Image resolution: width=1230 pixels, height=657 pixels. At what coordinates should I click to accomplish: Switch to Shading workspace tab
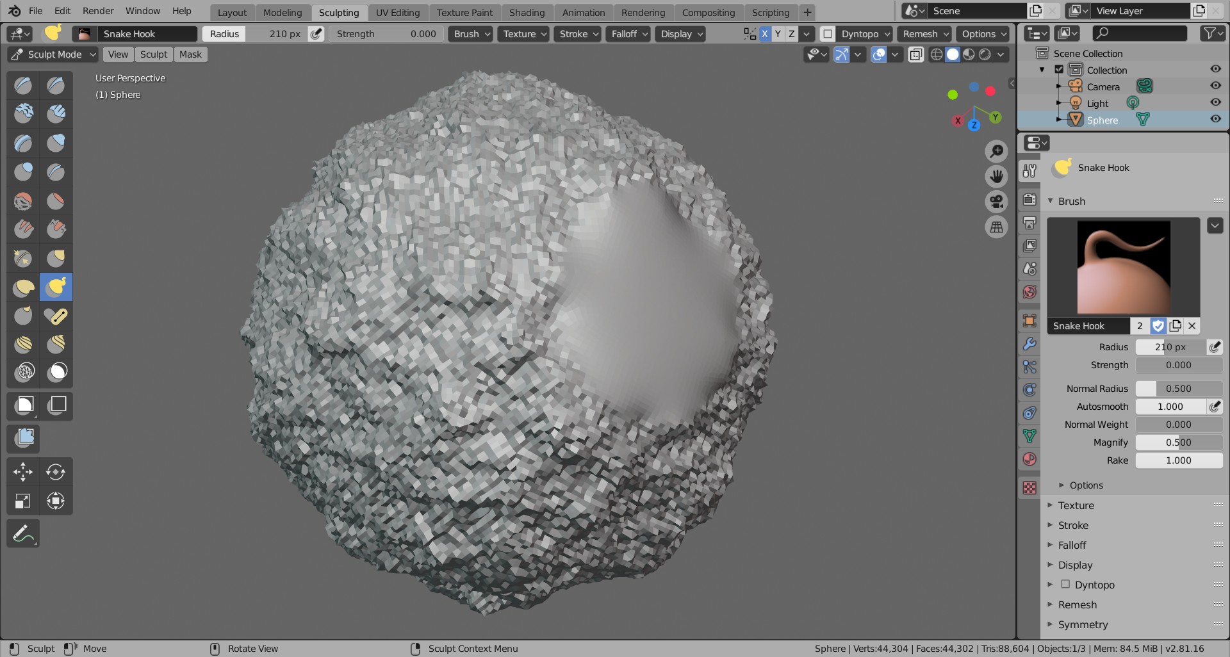pyautogui.click(x=527, y=13)
